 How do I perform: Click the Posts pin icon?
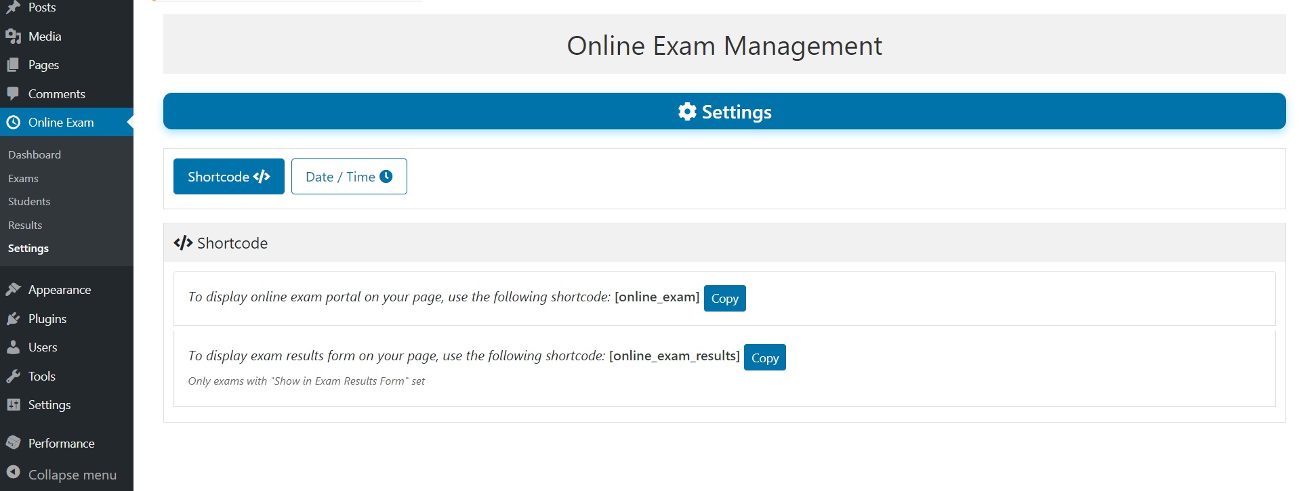[13, 7]
